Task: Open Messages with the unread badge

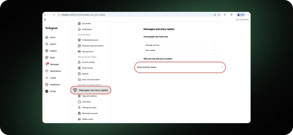Action: click(x=47, y=64)
